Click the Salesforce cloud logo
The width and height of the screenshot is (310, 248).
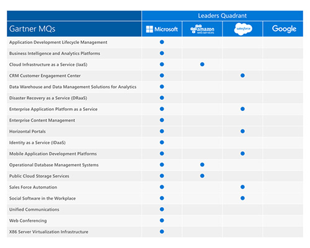point(243,29)
